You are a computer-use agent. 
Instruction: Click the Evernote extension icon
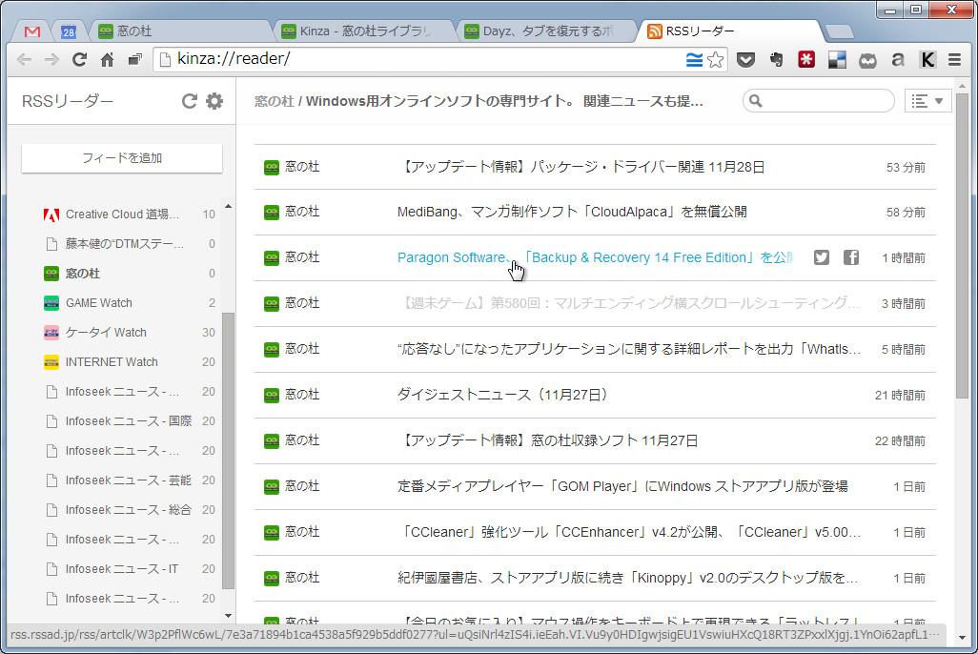pos(777,59)
